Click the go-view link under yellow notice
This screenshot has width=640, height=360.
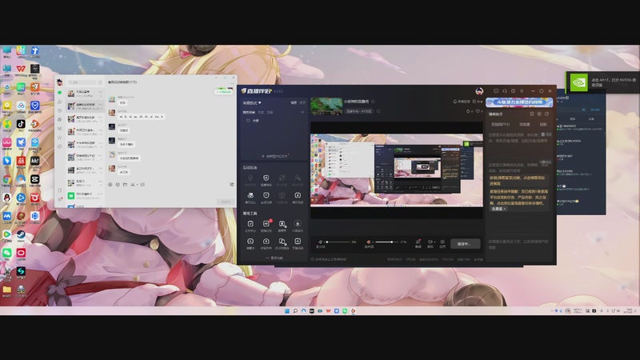[x=498, y=209]
